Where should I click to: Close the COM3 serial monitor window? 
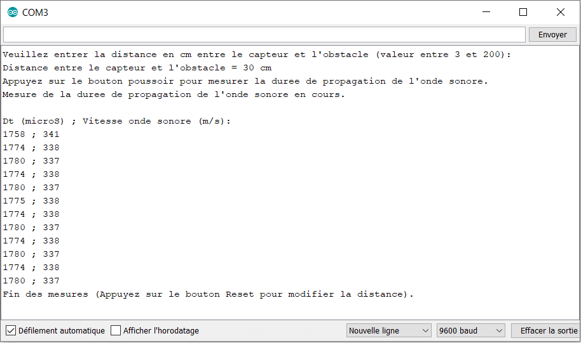tap(560, 12)
